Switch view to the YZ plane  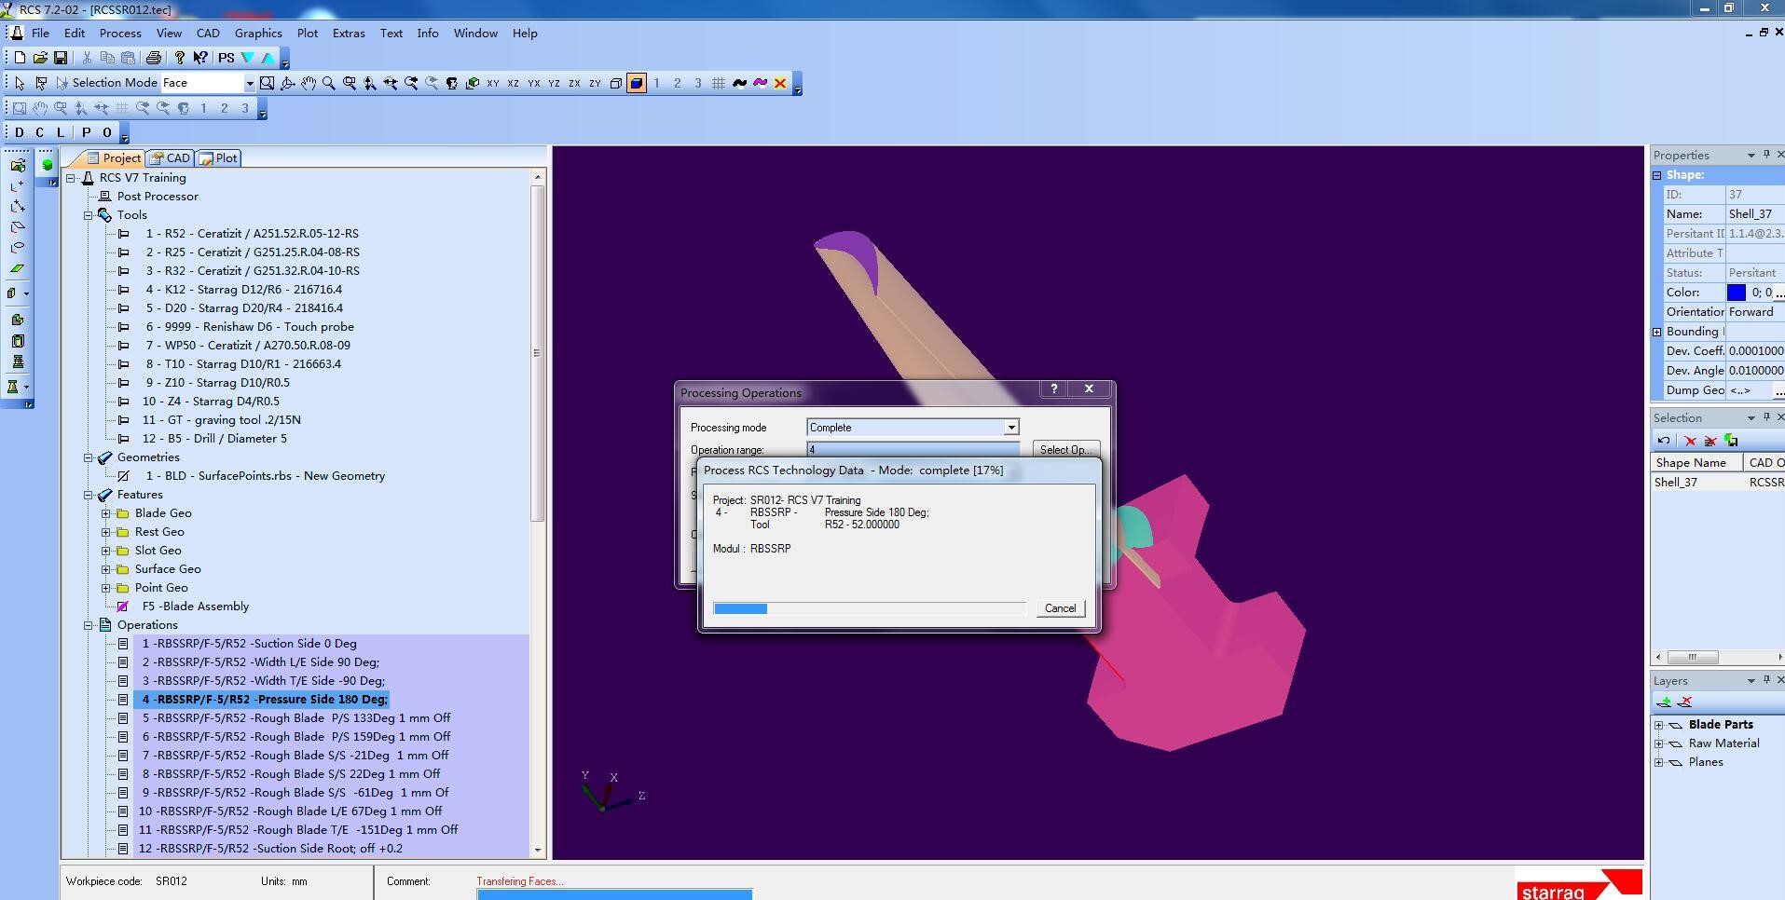pyautogui.click(x=554, y=83)
